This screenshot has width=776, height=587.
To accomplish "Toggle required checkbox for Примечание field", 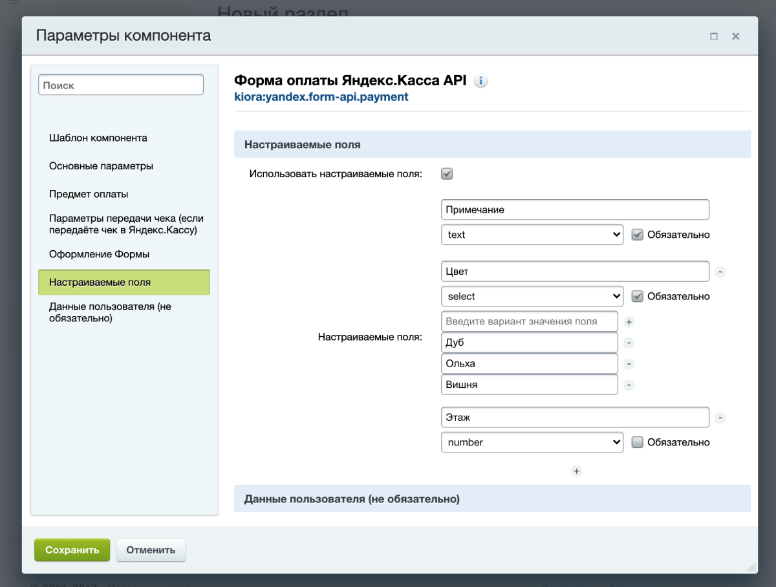I will [637, 235].
